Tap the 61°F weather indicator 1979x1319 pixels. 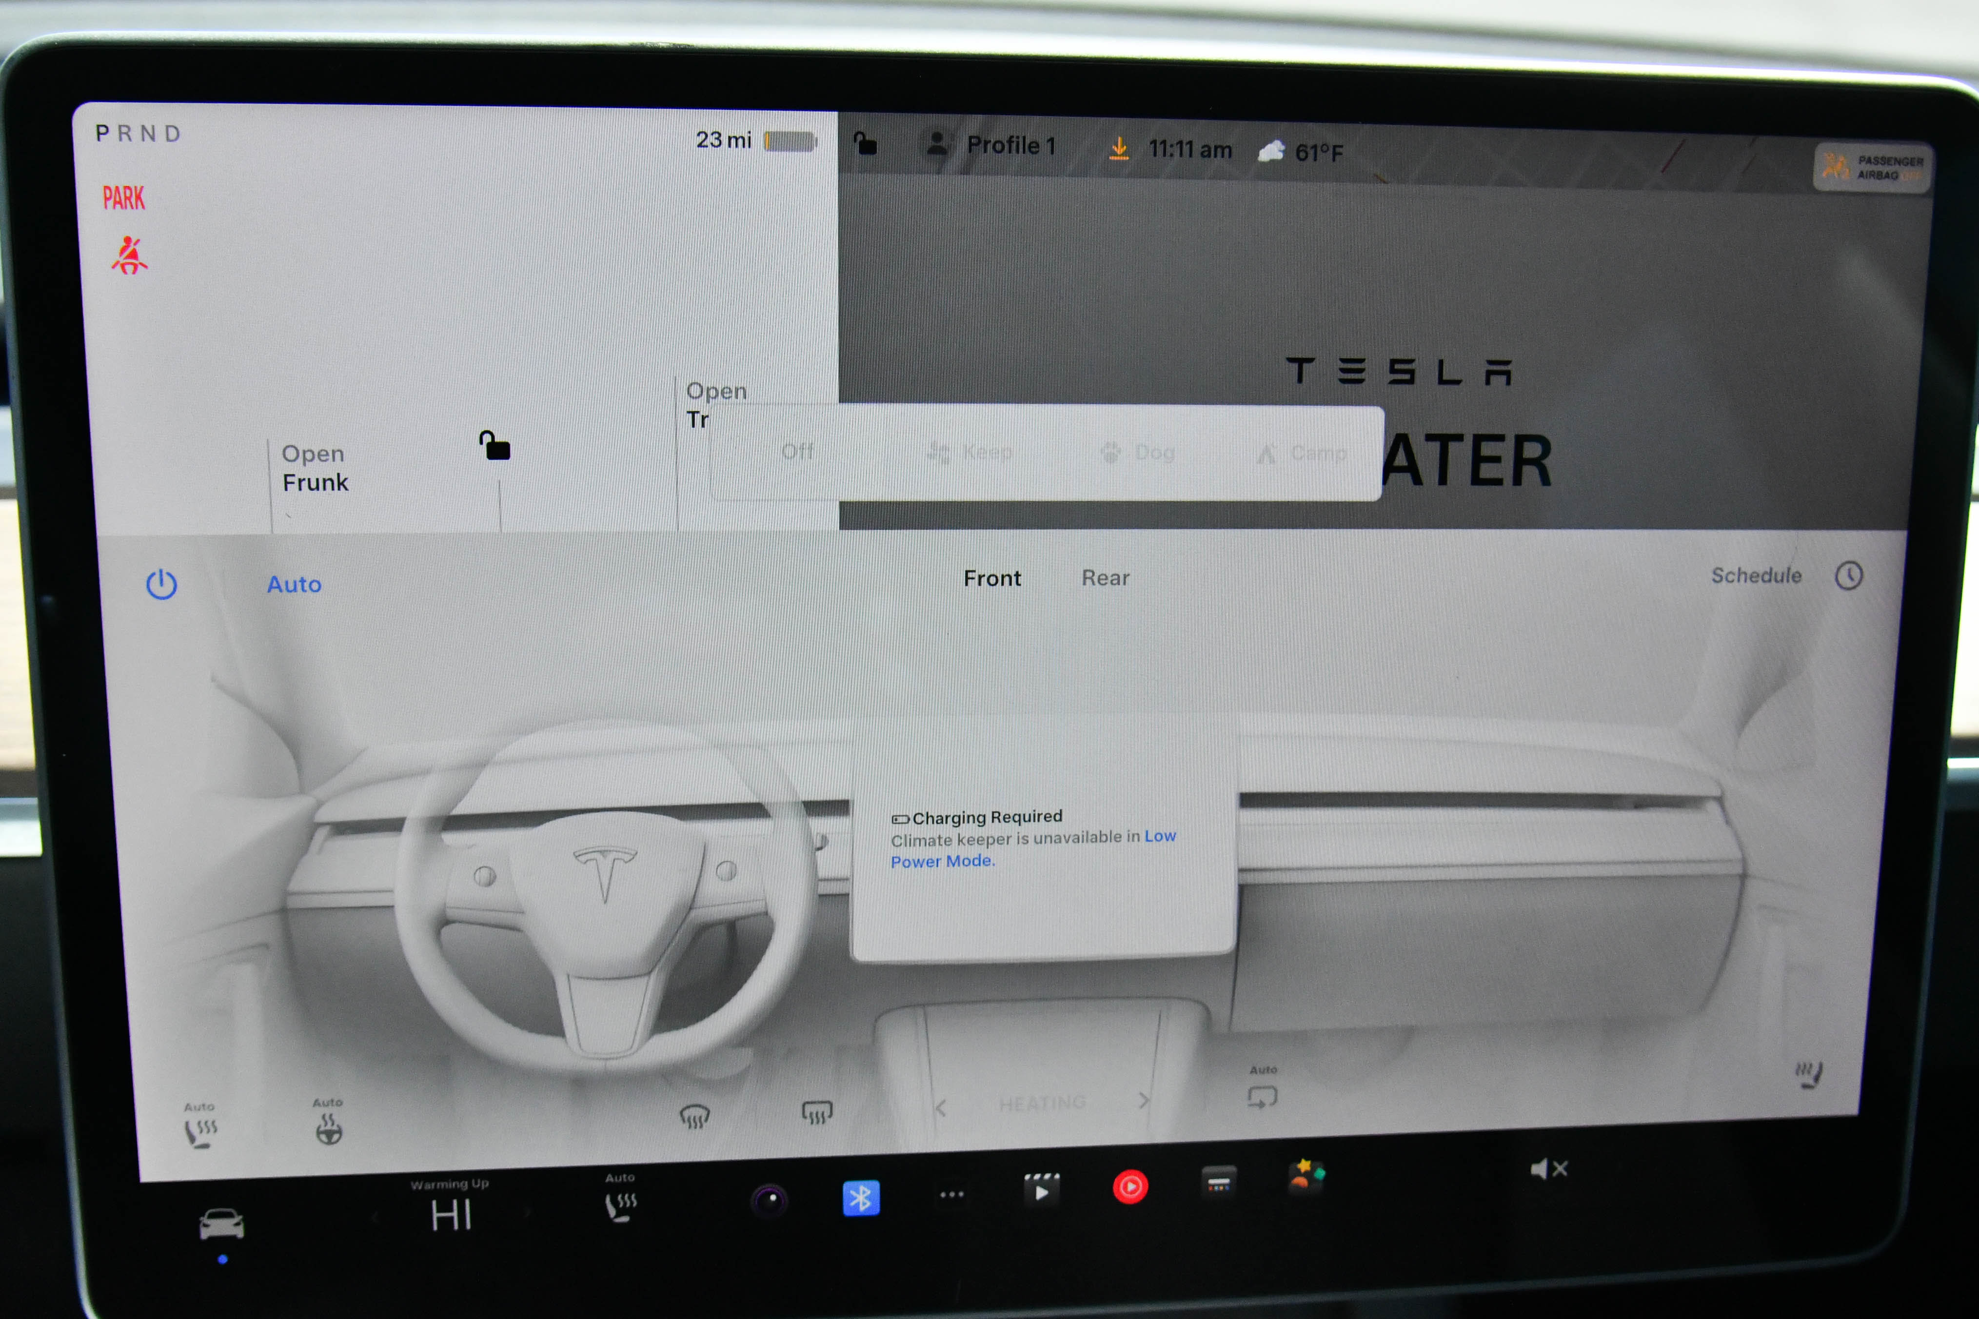[1300, 152]
